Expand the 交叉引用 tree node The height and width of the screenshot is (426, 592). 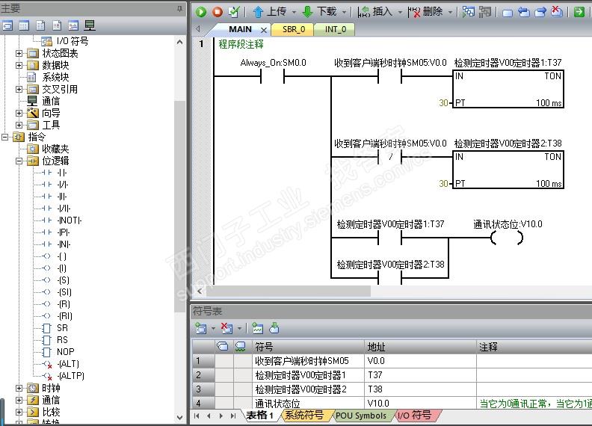(x=19, y=89)
